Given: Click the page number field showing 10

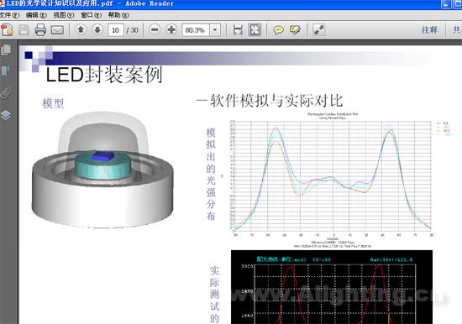Looking at the screenshot, I should tap(116, 30).
